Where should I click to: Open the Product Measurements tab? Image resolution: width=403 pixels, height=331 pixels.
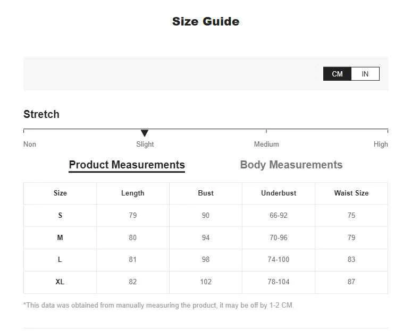[127, 165]
